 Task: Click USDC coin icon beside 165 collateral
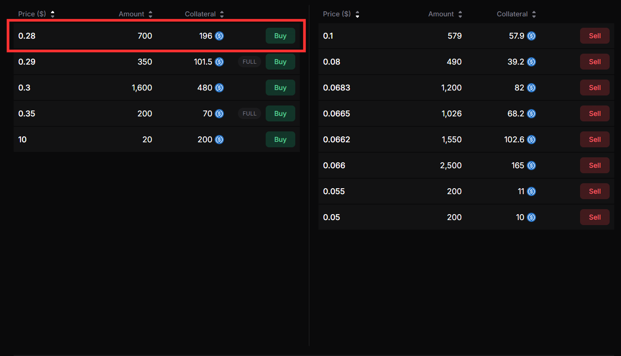pyautogui.click(x=531, y=165)
